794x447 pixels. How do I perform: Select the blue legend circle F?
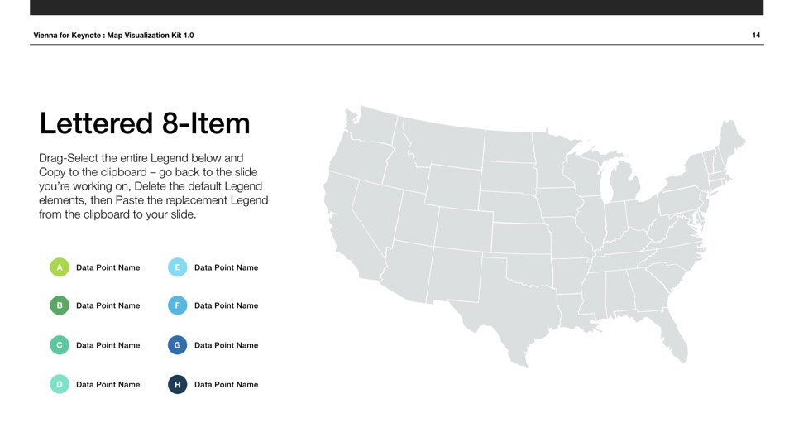click(x=177, y=305)
